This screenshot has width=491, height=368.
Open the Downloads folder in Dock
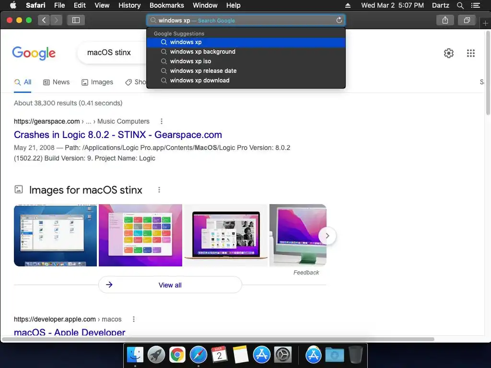[x=334, y=355]
